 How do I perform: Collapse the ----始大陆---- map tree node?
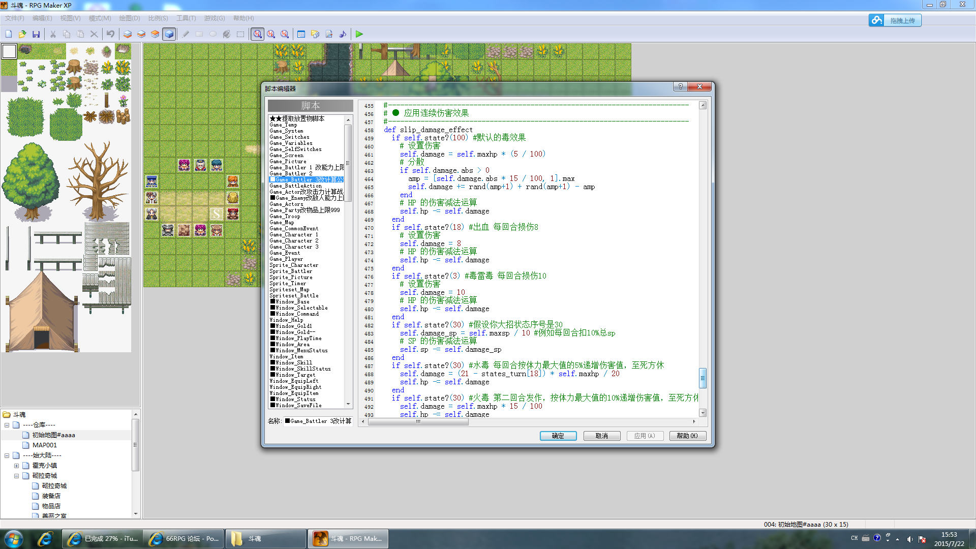pos(7,455)
